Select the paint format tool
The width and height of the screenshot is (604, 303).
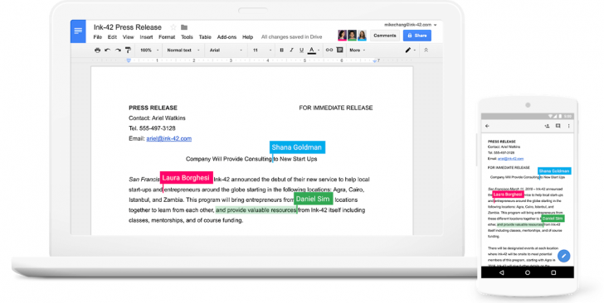coord(128,50)
